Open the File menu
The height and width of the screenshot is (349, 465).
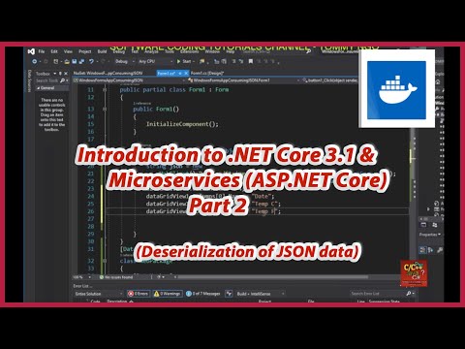click(42, 51)
